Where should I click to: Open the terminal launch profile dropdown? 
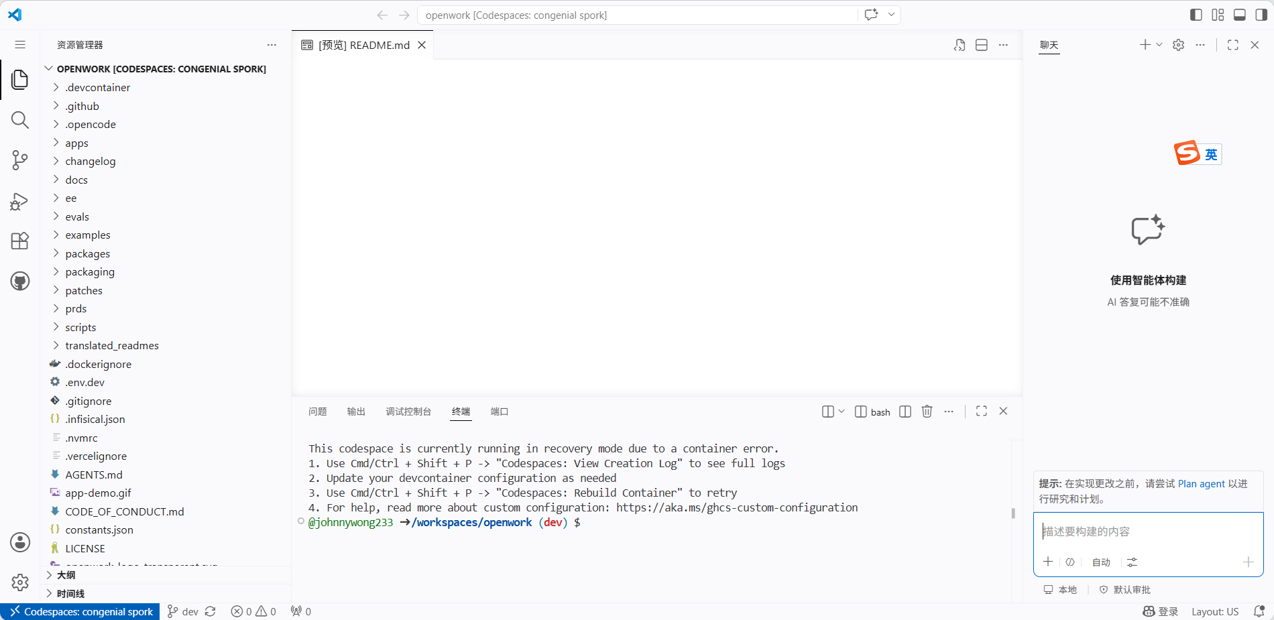click(x=842, y=412)
